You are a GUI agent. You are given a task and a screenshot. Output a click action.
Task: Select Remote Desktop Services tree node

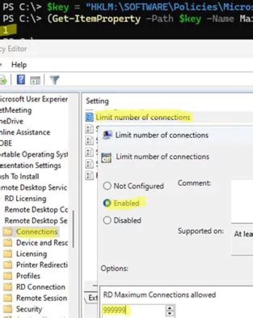[x=33, y=188]
